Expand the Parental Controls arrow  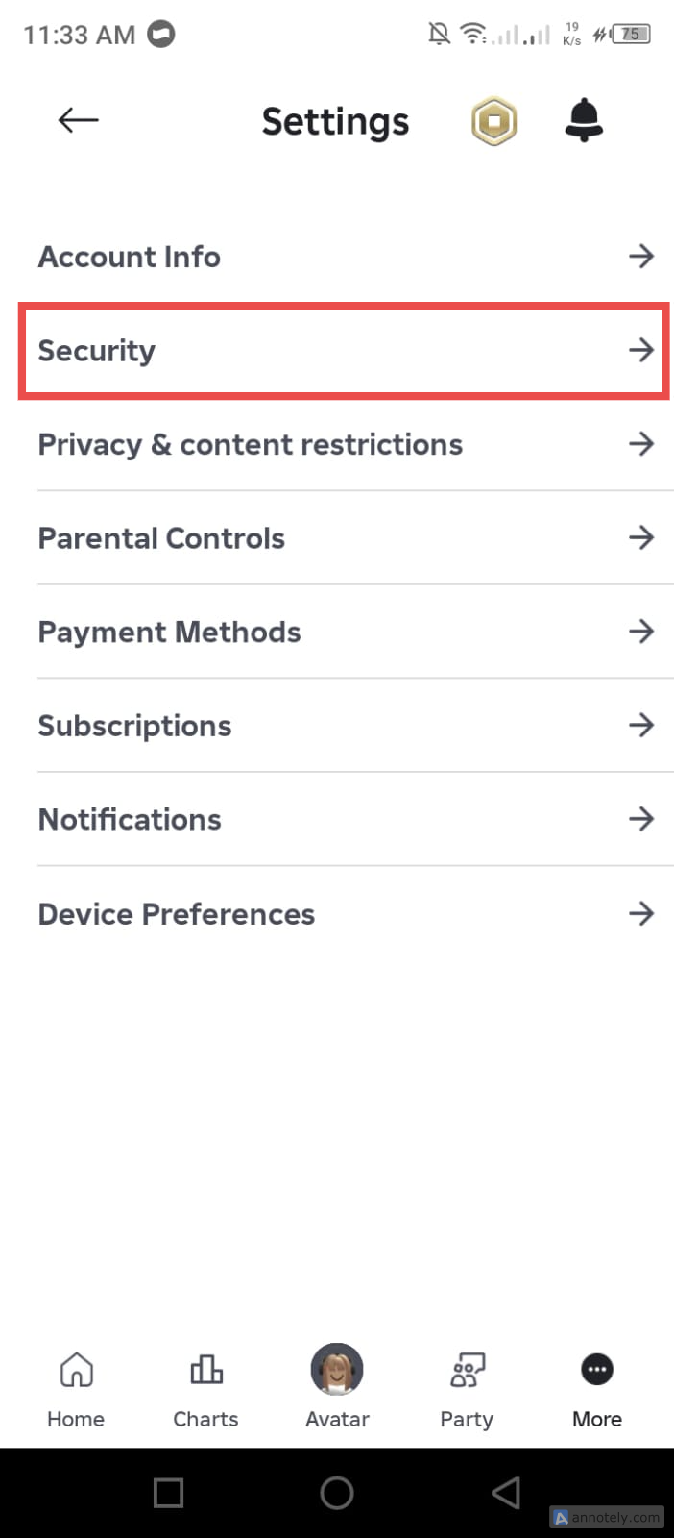[640, 537]
